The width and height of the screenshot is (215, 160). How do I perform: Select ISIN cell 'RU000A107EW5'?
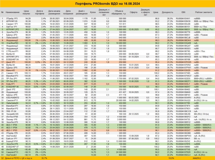click(184, 62)
